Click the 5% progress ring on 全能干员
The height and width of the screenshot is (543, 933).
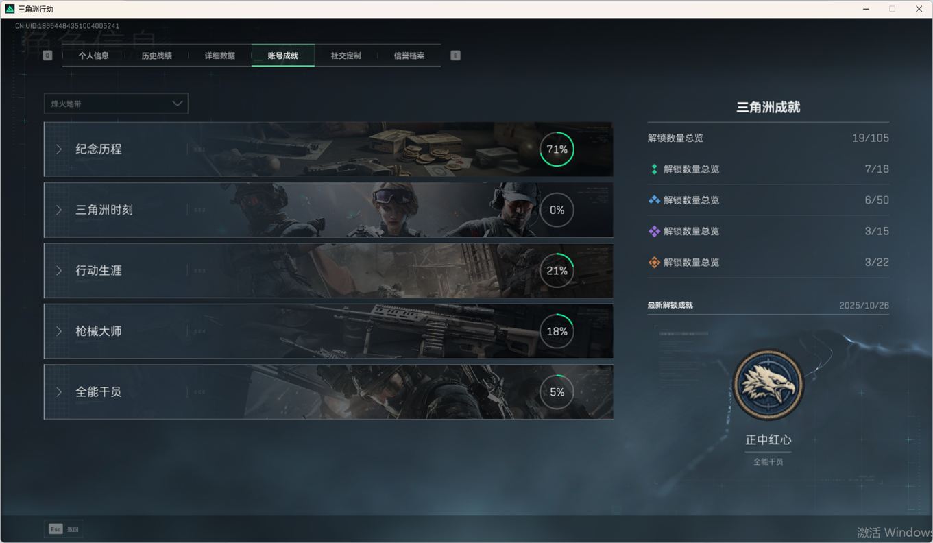tap(557, 392)
